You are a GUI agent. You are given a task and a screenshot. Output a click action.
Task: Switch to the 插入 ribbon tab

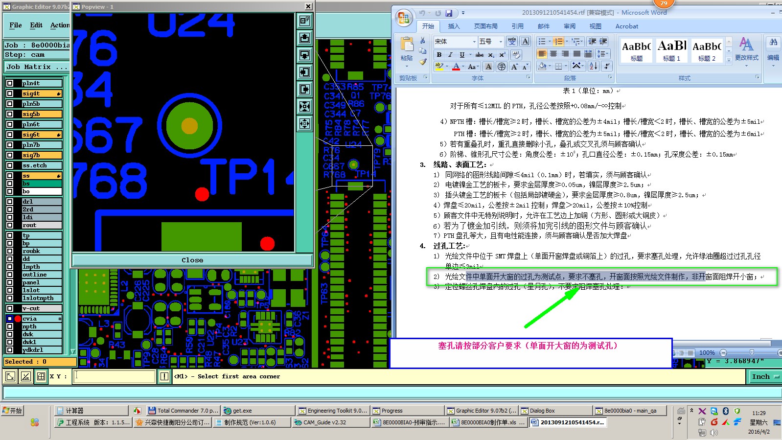[454, 26]
